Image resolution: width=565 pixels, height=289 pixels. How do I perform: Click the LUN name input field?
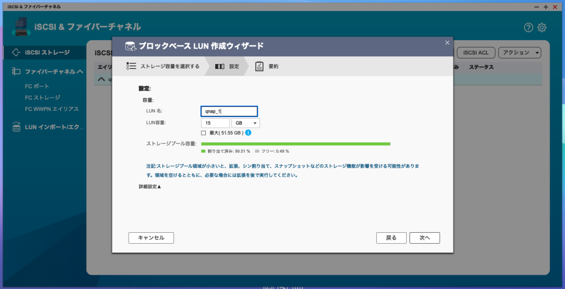pos(229,111)
